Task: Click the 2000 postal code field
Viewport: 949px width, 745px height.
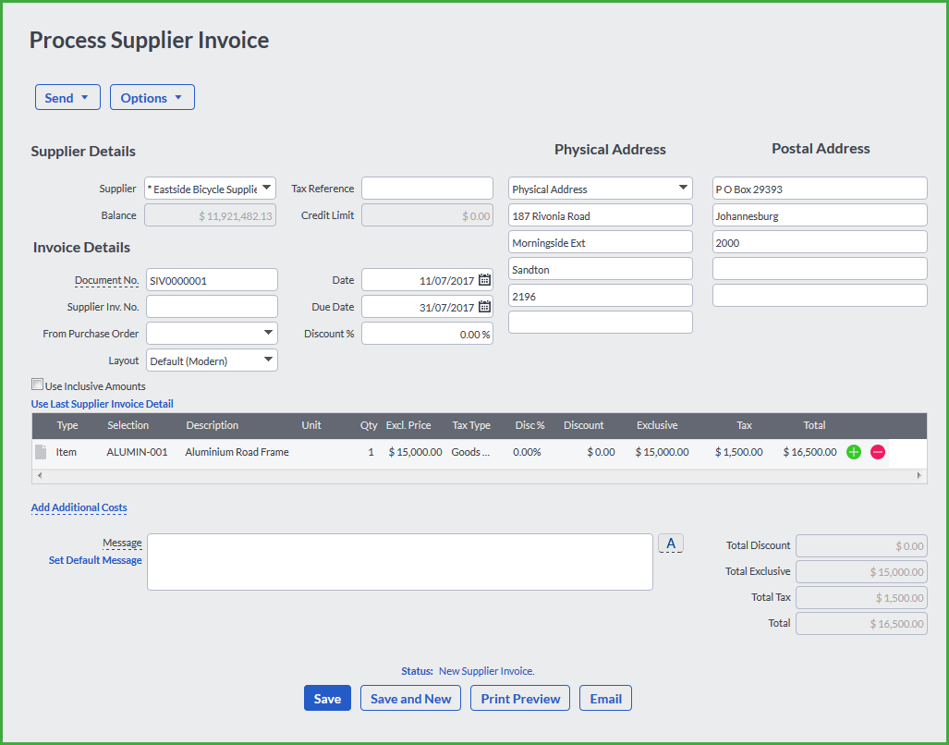Action: 820,242
